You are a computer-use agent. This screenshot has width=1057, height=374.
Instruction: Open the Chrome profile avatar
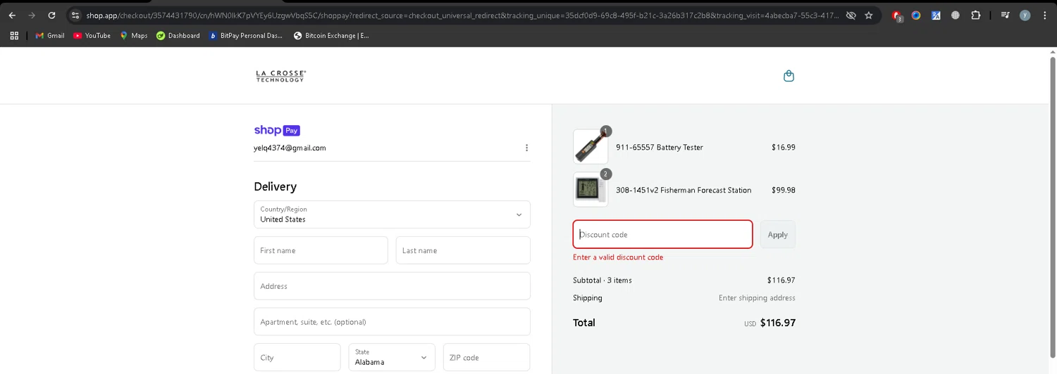pos(1025,15)
